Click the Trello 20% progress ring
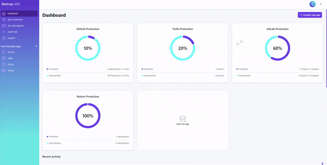 pos(183,48)
